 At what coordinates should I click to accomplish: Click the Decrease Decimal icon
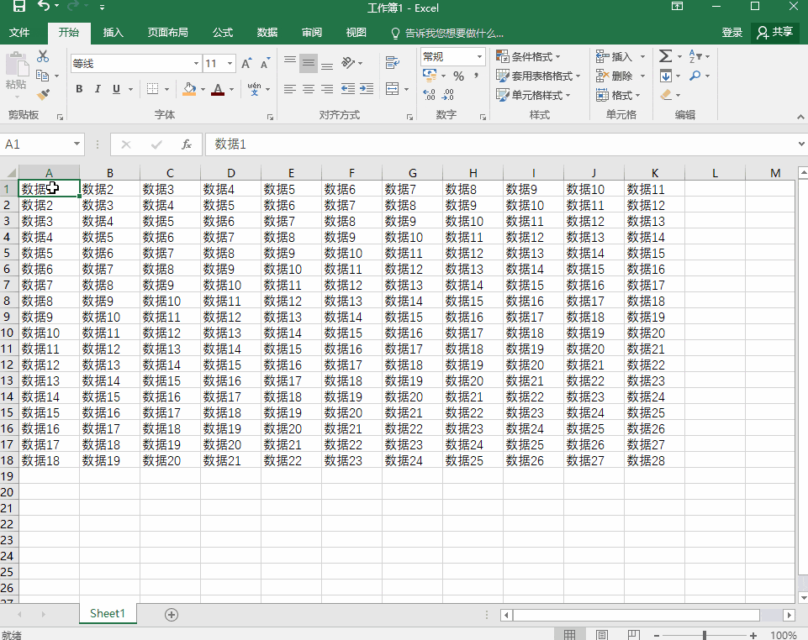448,95
